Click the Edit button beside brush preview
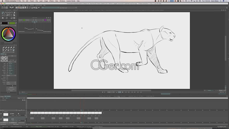229x129 pixels. (x=12, y=56)
